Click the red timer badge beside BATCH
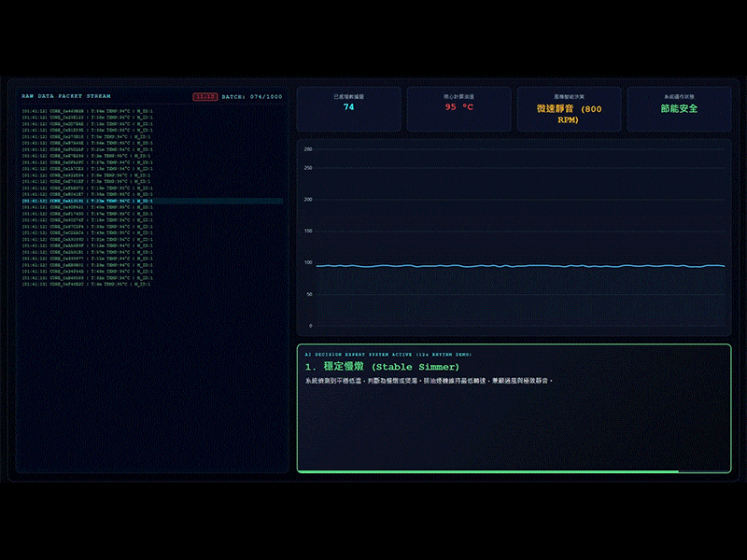 (204, 97)
